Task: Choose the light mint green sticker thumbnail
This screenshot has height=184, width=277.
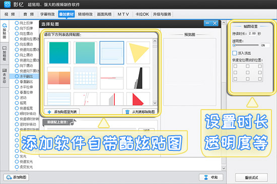Action: tap(85, 53)
